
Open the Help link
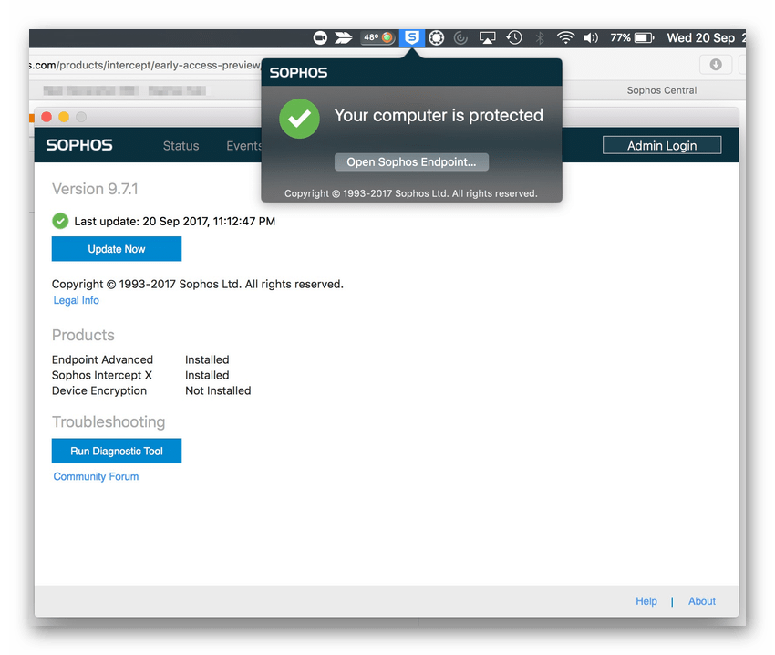click(646, 601)
